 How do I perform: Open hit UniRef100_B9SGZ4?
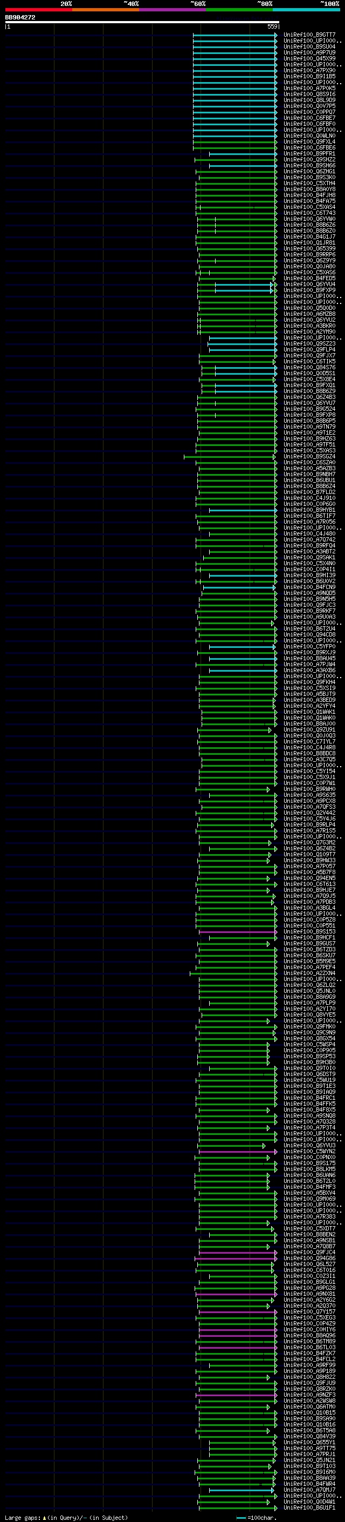309,457
